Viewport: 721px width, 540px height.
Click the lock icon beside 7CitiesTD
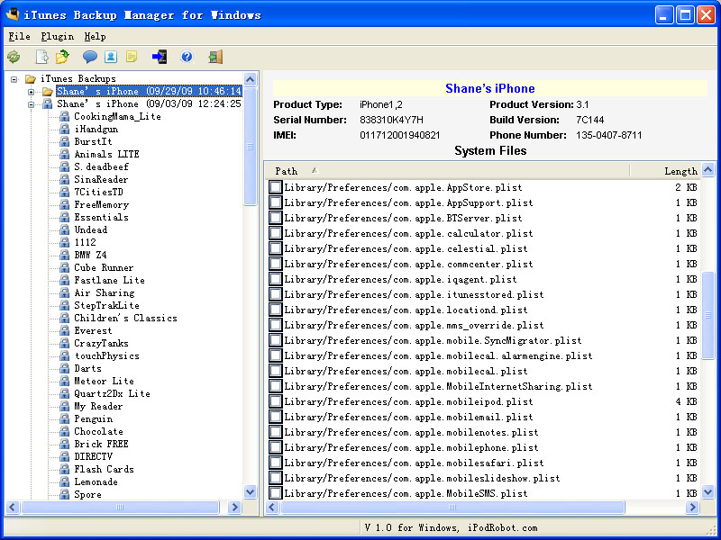click(64, 192)
